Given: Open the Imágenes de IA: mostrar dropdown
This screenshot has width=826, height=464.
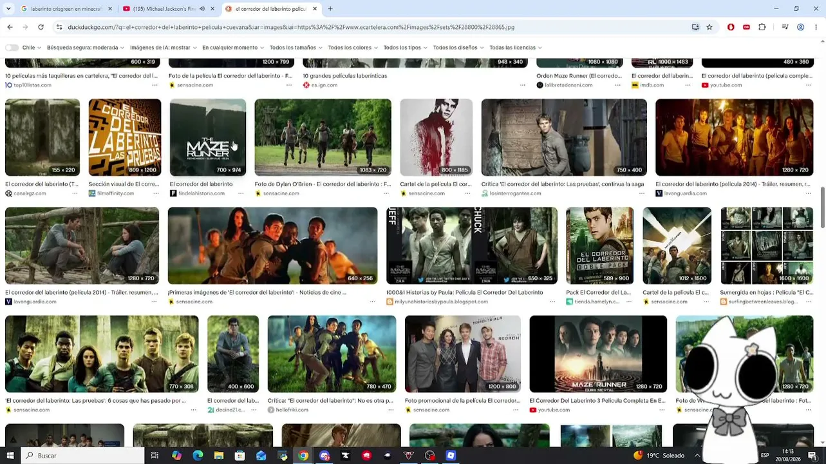Looking at the screenshot, I should point(163,48).
